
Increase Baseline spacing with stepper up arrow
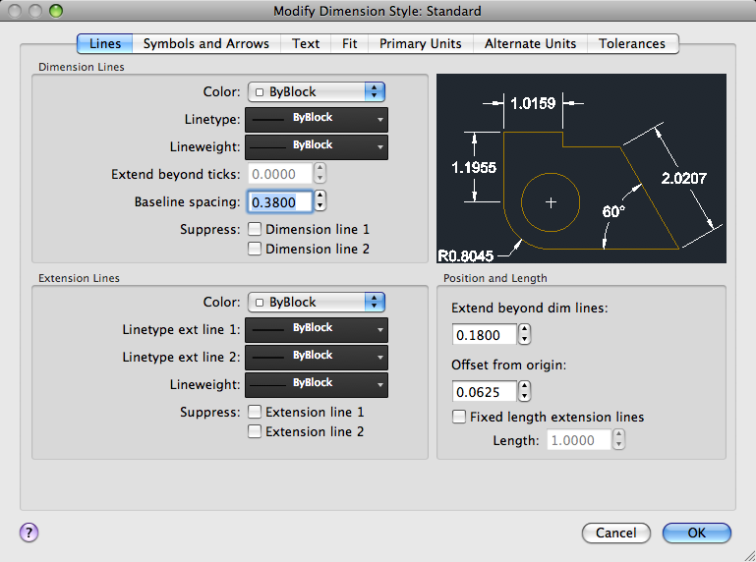pos(320,197)
